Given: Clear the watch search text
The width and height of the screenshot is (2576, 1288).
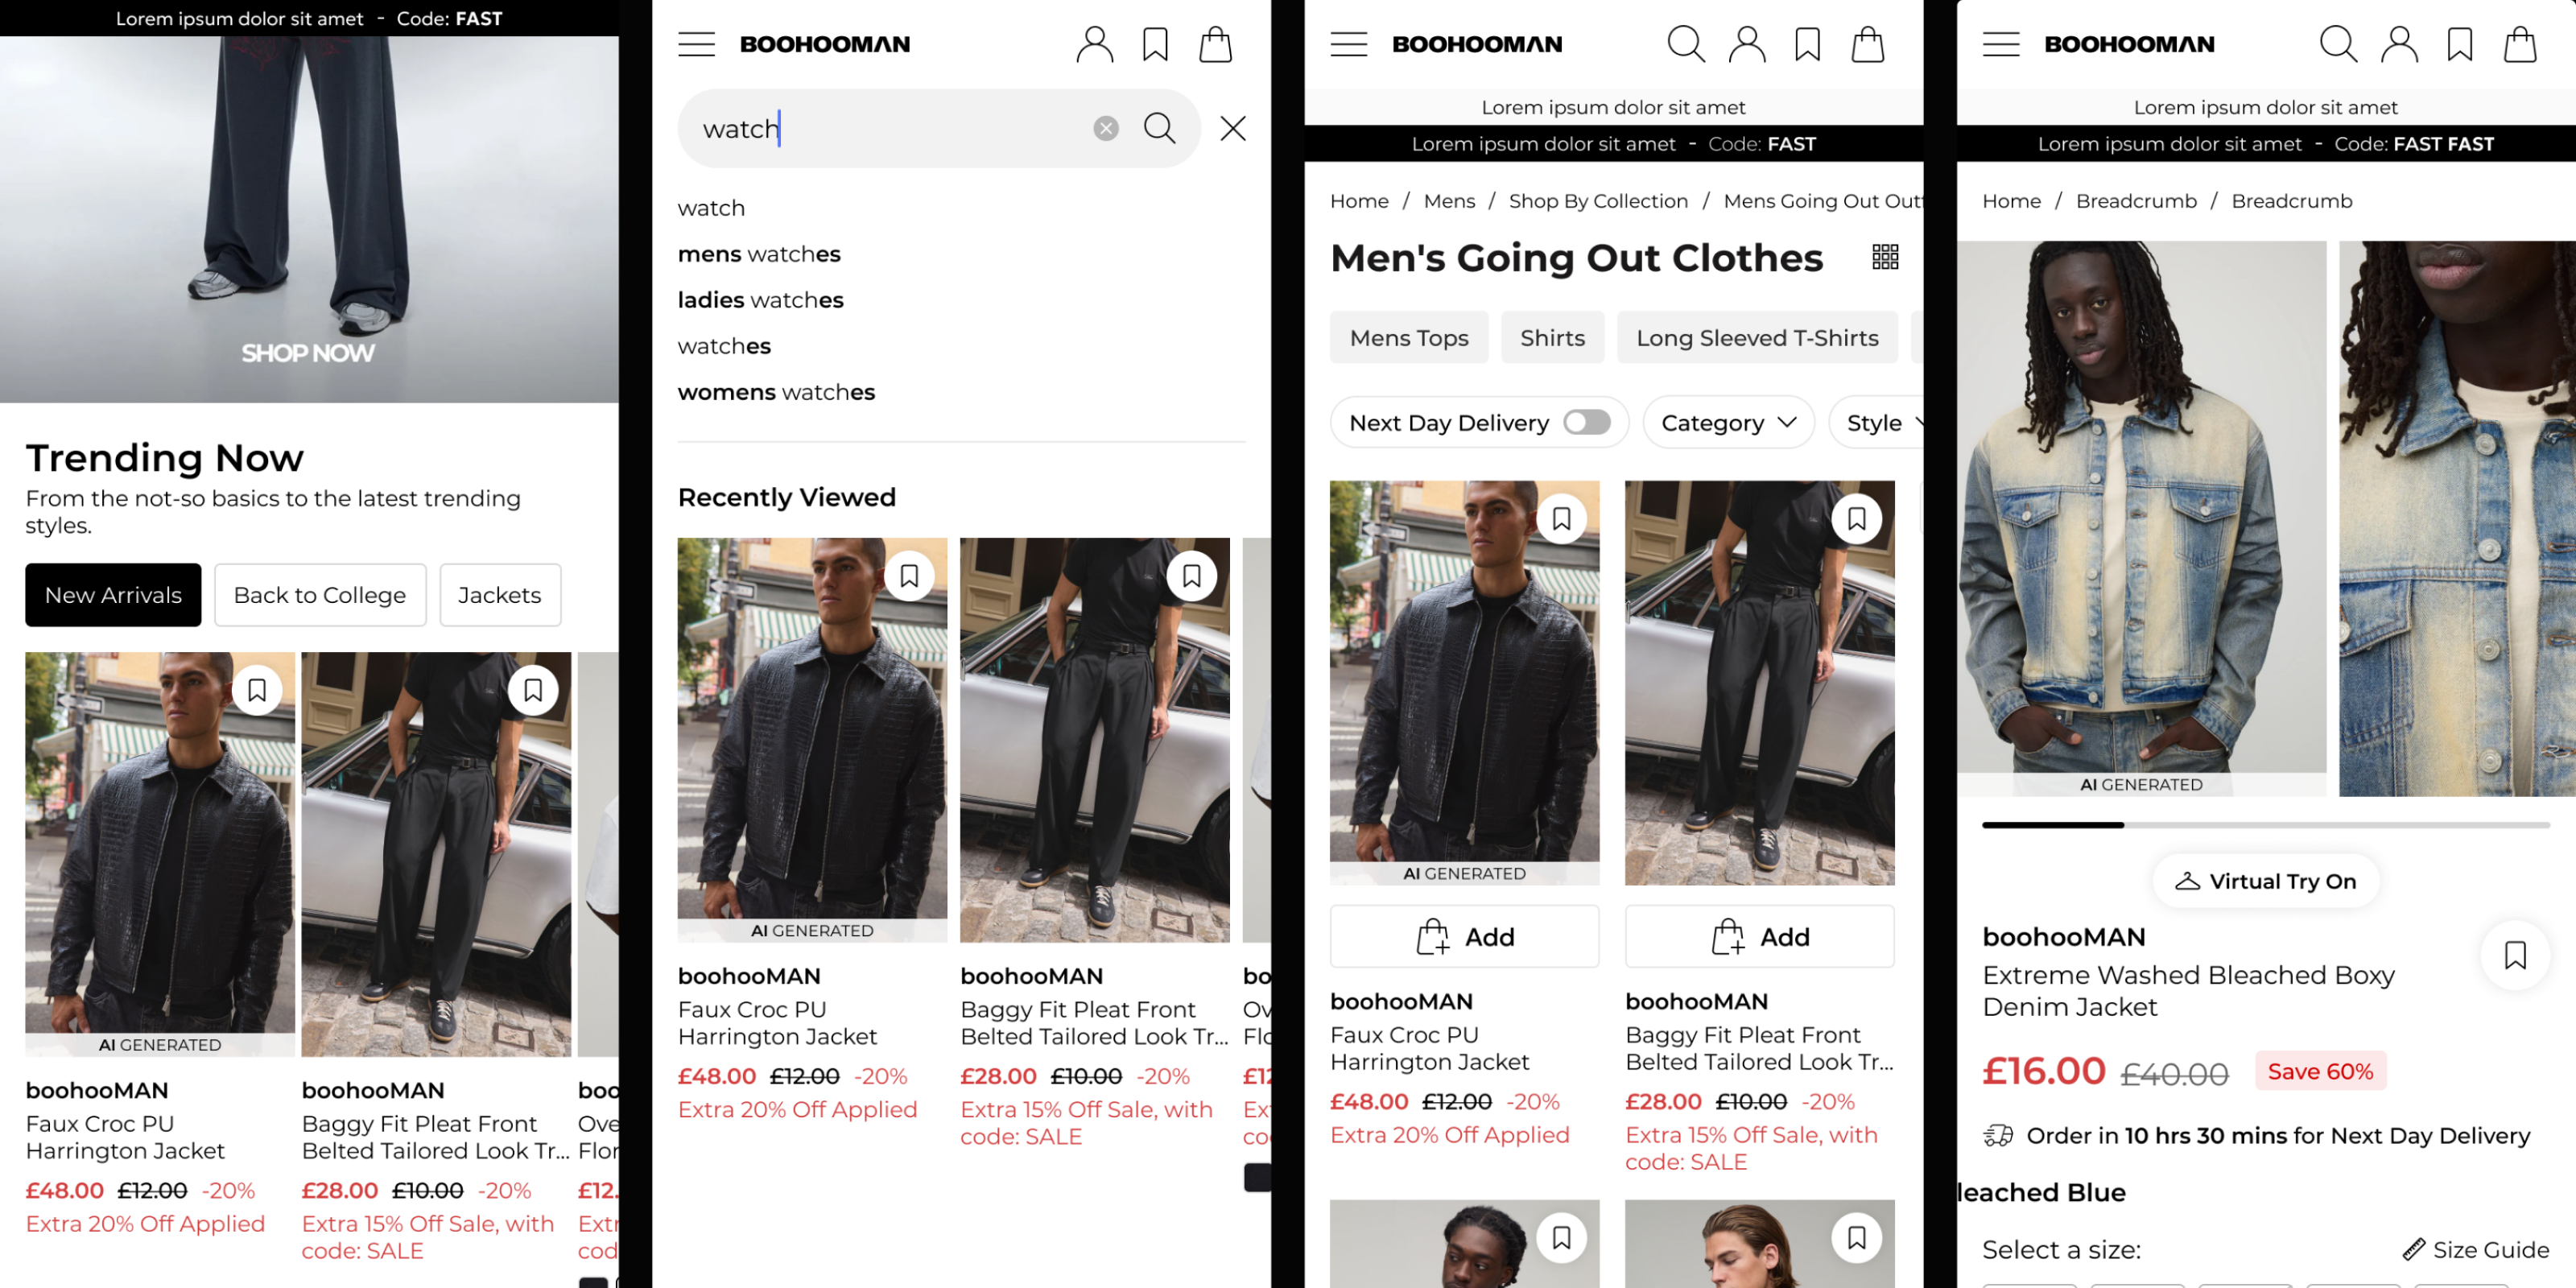Looking at the screenshot, I should [x=1105, y=128].
